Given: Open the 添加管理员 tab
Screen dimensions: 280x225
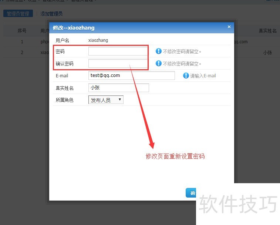Looking at the screenshot, I should (51, 14).
